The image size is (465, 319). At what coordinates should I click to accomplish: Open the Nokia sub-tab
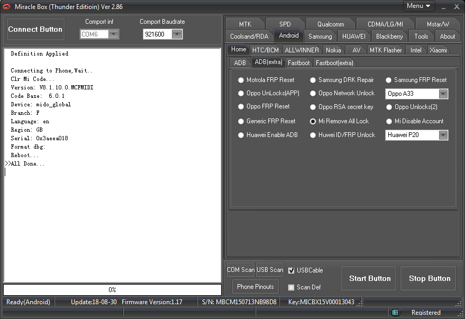333,50
